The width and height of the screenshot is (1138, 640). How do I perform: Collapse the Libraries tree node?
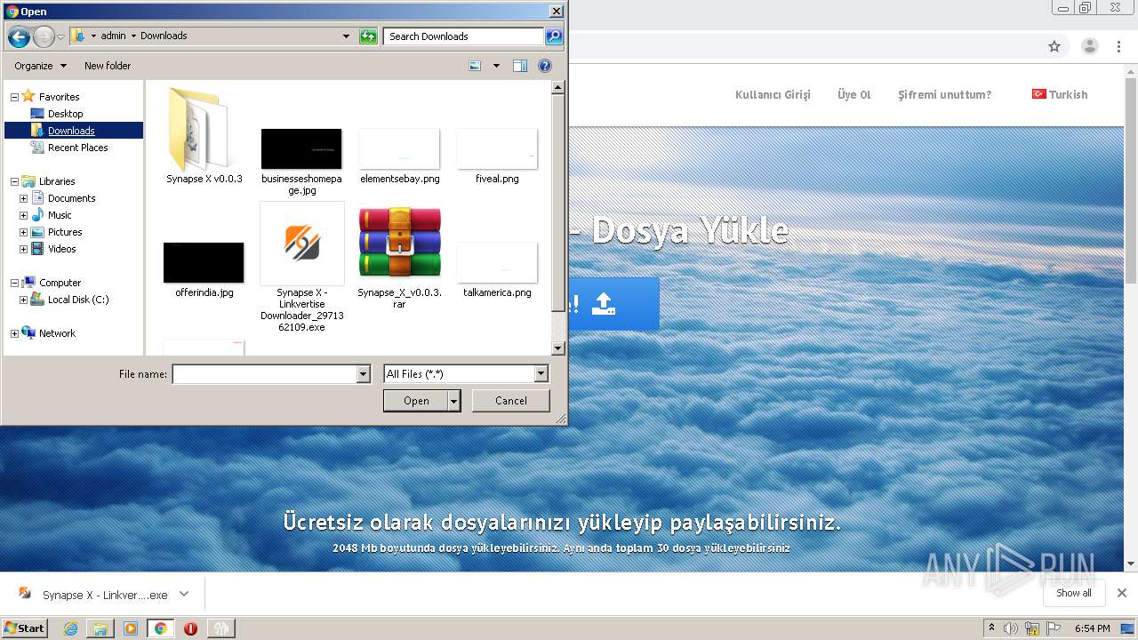(14, 181)
